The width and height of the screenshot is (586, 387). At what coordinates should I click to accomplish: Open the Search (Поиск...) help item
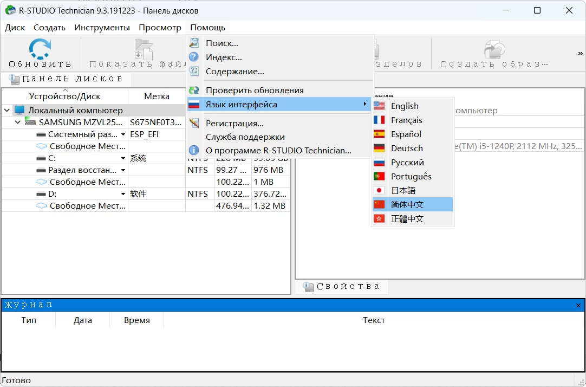(x=222, y=43)
